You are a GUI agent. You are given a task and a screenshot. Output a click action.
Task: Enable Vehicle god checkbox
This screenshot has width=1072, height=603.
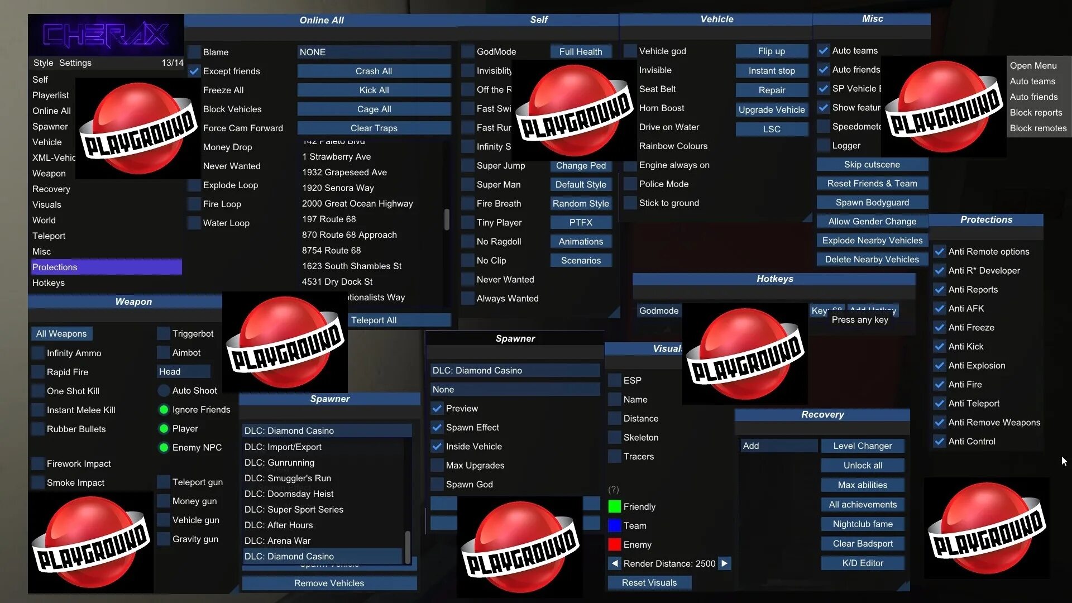point(630,51)
